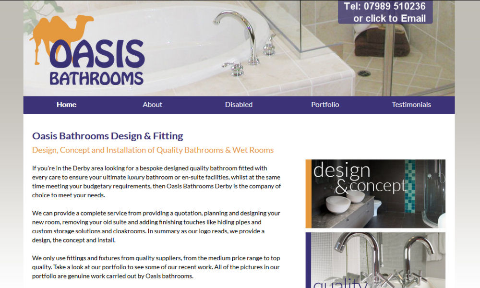Click the 'Oasis Bathrooms Design & Fitting' heading
Image resolution: width=480 pixels, height=288 pixels.
tap(108, 136)
